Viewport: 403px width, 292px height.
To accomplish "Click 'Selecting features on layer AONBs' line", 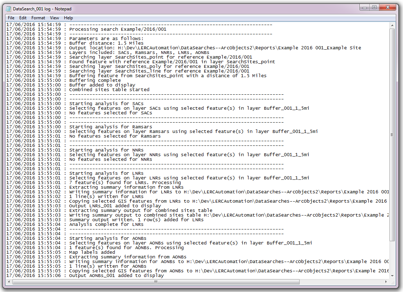I will coord(159,243).
